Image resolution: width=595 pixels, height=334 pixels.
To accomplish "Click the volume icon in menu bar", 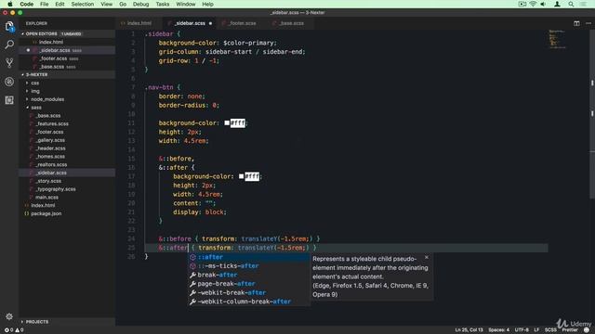I will click(x=543, y=4).
